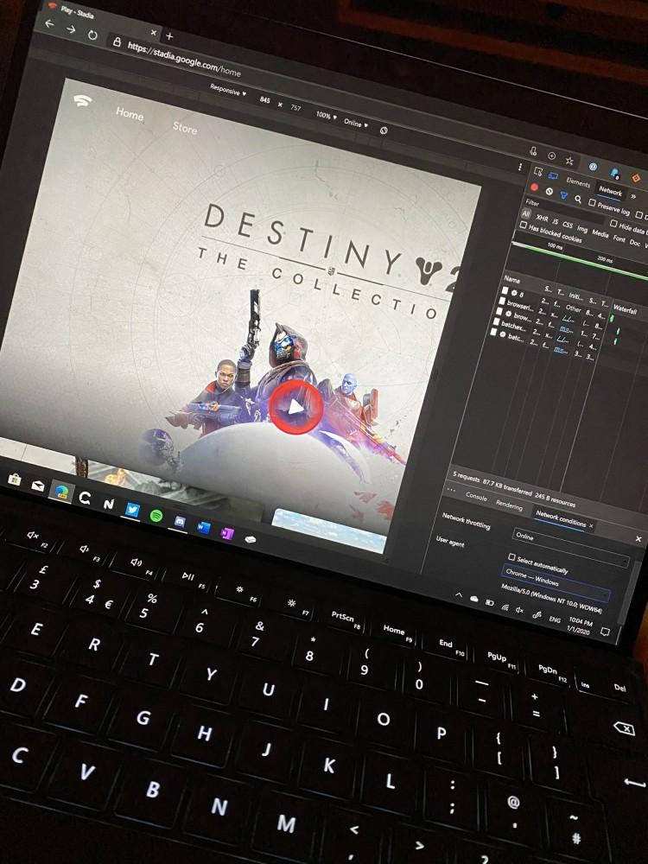Go to Stadia Home link
This screenshot has height=864, width=648.
point(130,114)
